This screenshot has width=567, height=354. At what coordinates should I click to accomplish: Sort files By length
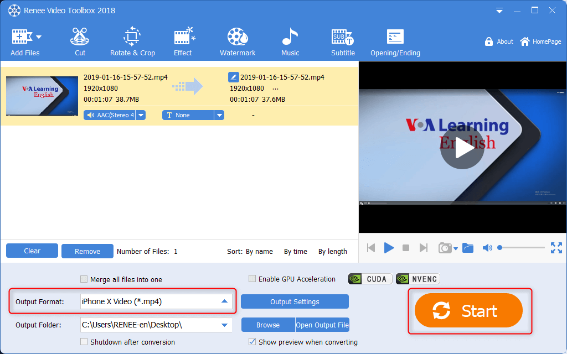click(332, 251)
